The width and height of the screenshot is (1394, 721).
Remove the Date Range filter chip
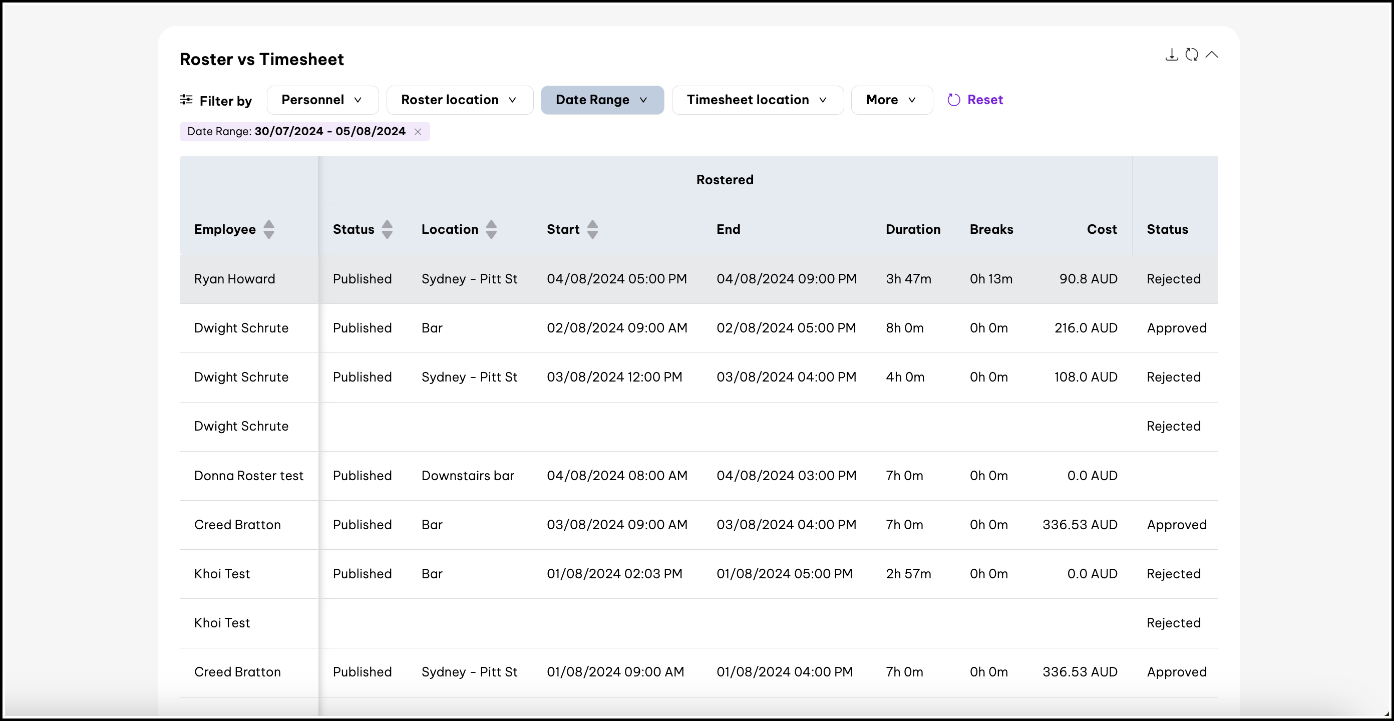418,132
